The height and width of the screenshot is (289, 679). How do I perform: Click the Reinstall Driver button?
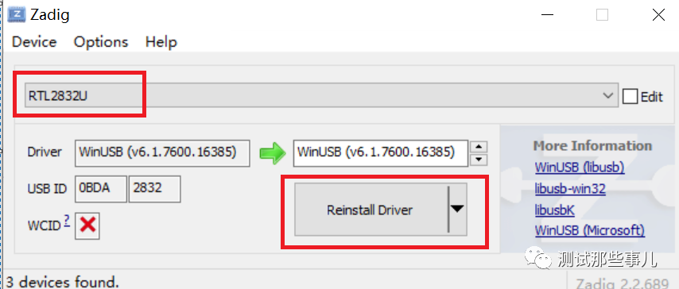[371, 210]
